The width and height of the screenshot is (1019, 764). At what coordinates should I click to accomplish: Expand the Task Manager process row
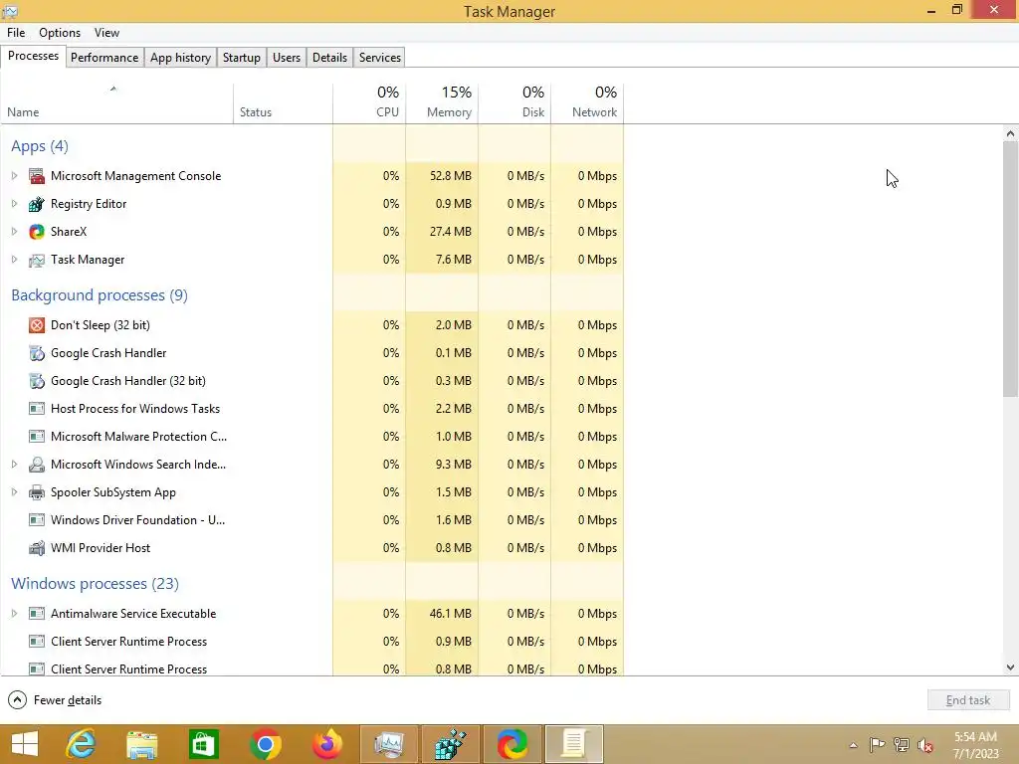pyautogui.click(x=14, y=260)
